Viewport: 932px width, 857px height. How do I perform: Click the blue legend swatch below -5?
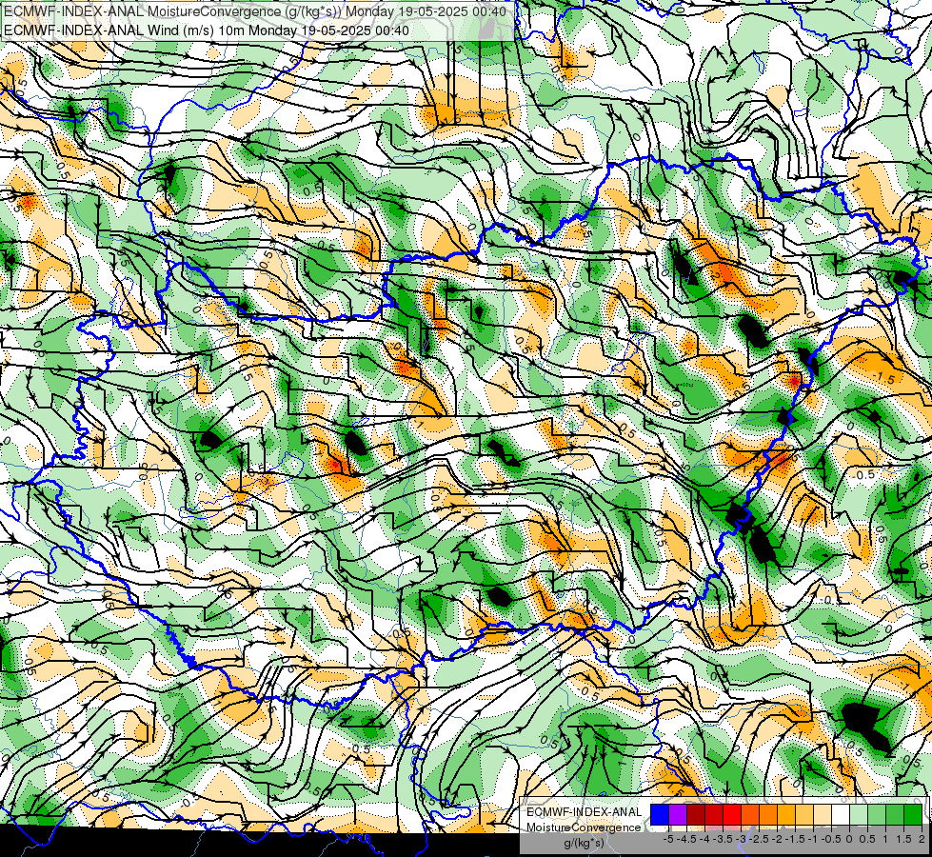pyautogui.click(x=660, y=815)
